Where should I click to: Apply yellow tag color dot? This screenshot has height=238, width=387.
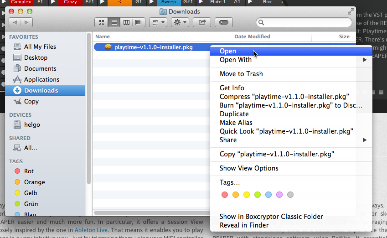point(247,195)
